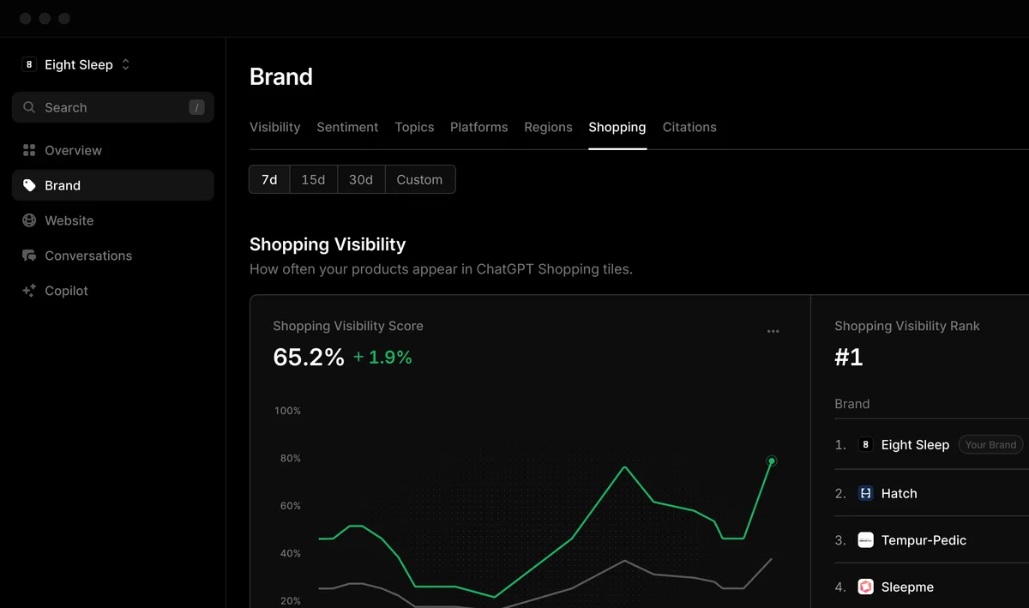1029x608 pixels.
Task: Select the 15d time range
Action: [313, 179]
